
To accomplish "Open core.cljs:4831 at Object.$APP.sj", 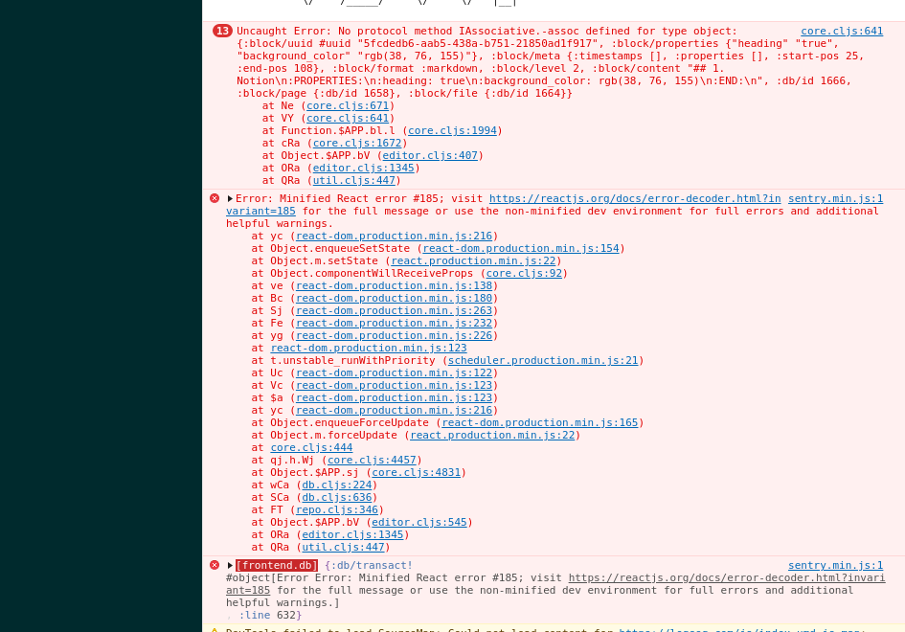I will [417, 473].
